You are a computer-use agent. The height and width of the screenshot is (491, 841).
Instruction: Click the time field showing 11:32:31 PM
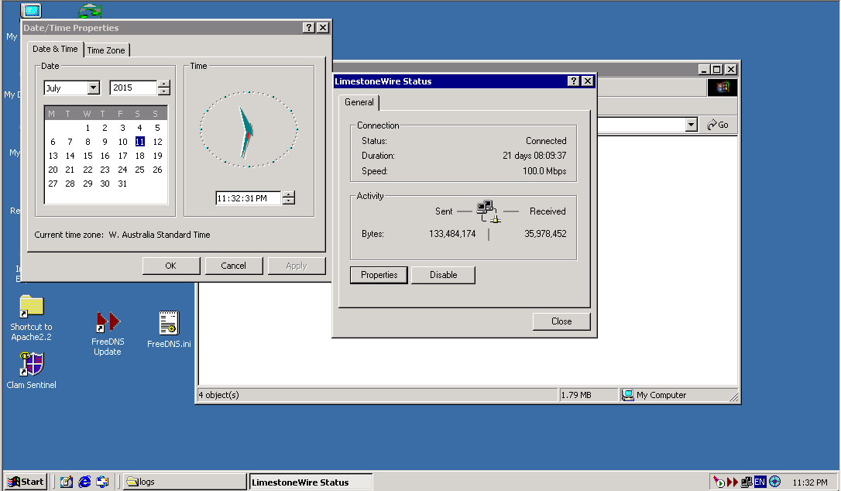click(249, 198)
